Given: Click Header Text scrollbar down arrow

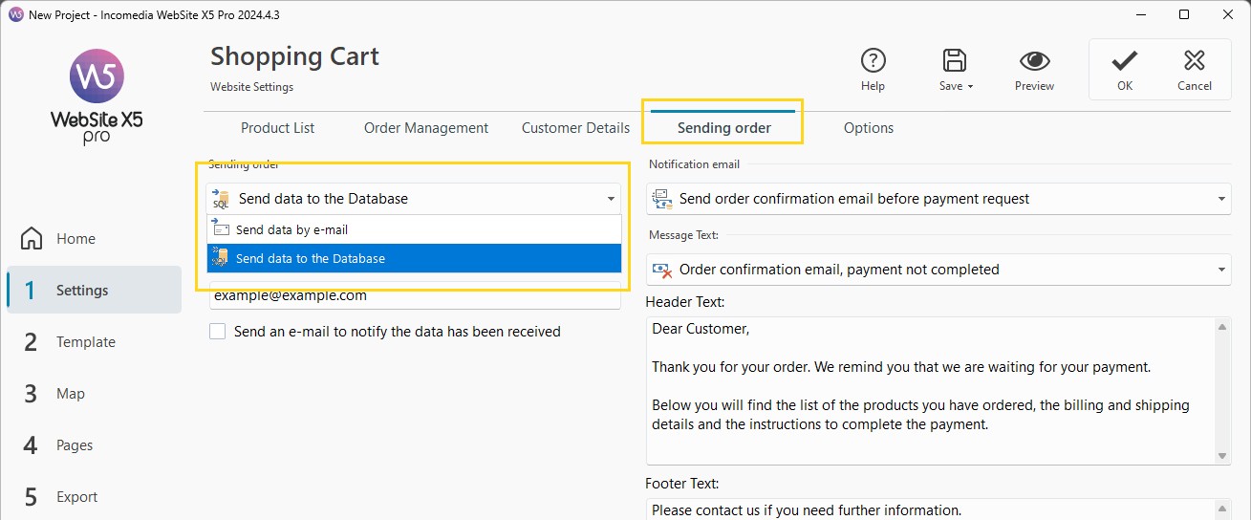Looking at the screenshot, I should point(1223,456).
